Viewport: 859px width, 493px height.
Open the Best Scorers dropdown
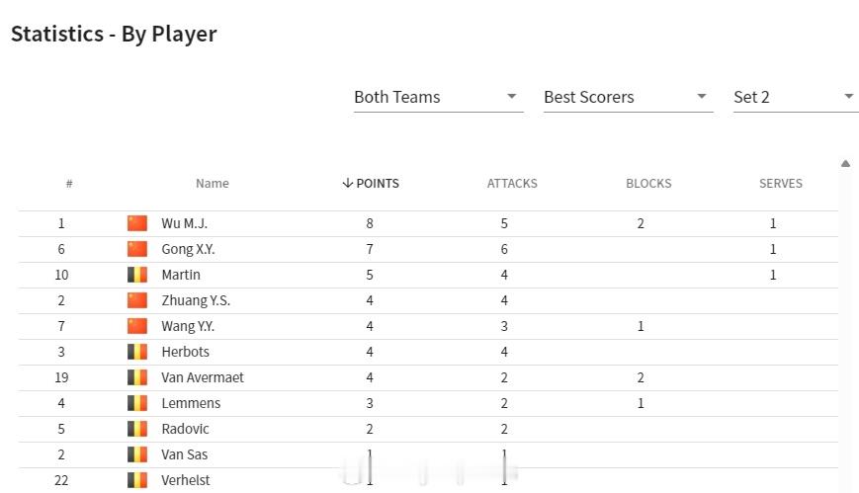point(628,98)
